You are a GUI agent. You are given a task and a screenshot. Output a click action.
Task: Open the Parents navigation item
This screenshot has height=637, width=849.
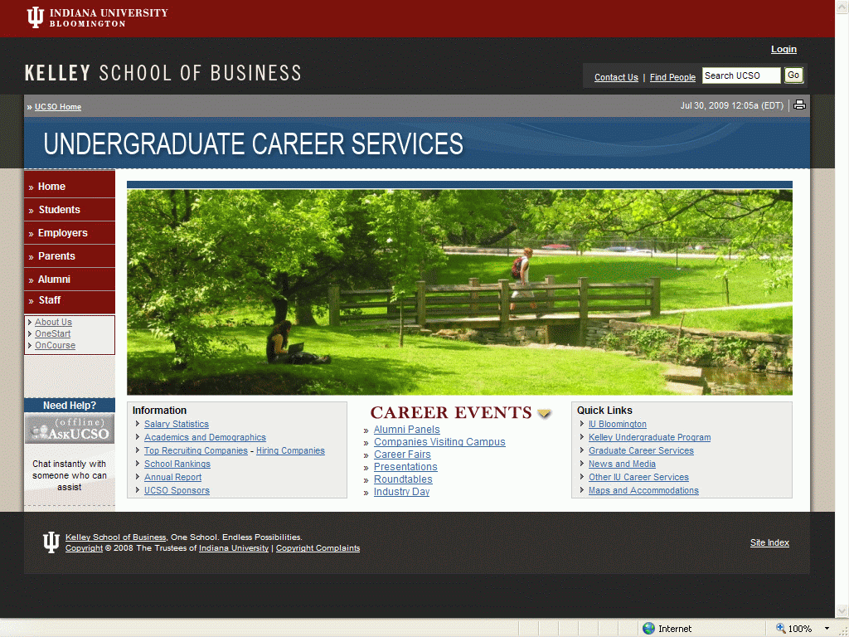[70, 256]
